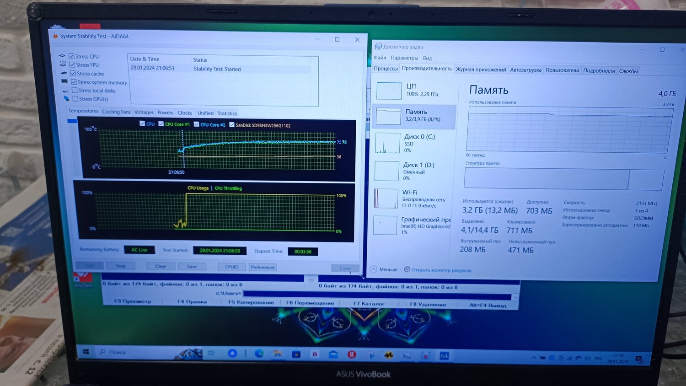Click the Stress local disks drive icon

pyautogui.click(x=65, y=91)
